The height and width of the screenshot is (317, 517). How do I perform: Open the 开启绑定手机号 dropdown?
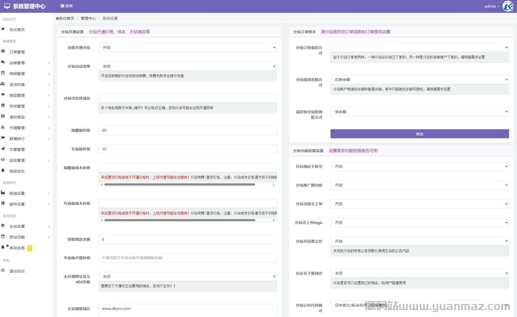[x=420, y=166]
